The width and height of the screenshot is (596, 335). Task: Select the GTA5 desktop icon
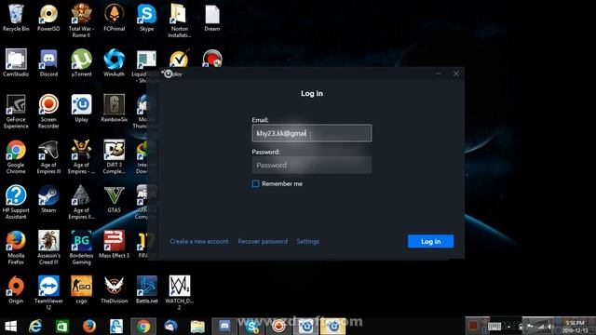click(114, 199)
